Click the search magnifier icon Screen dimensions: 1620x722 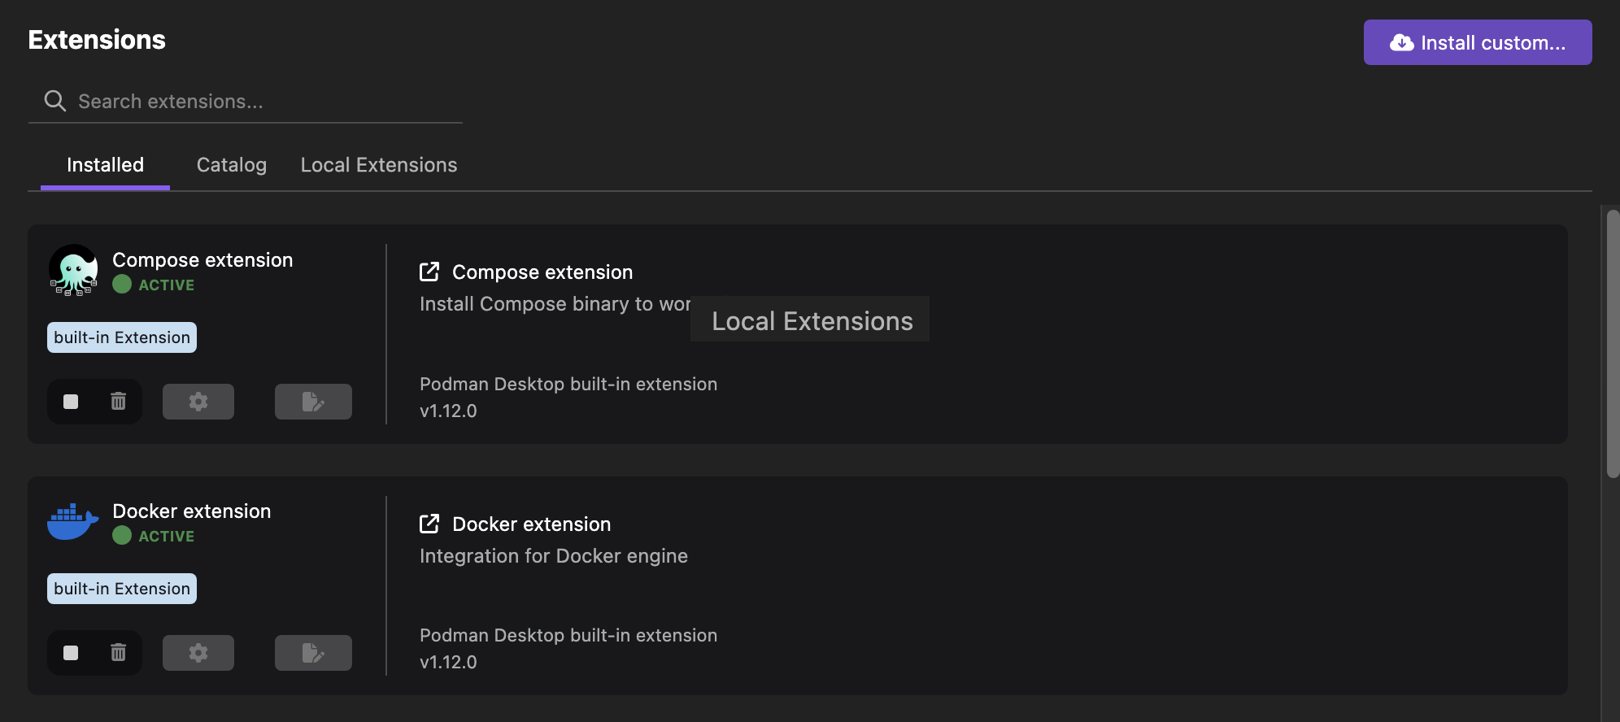pos(55,101)
